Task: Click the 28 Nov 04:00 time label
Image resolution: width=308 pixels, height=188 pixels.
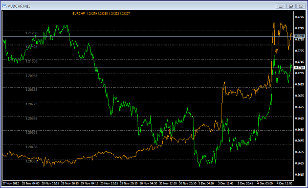Action: point(31,183)
